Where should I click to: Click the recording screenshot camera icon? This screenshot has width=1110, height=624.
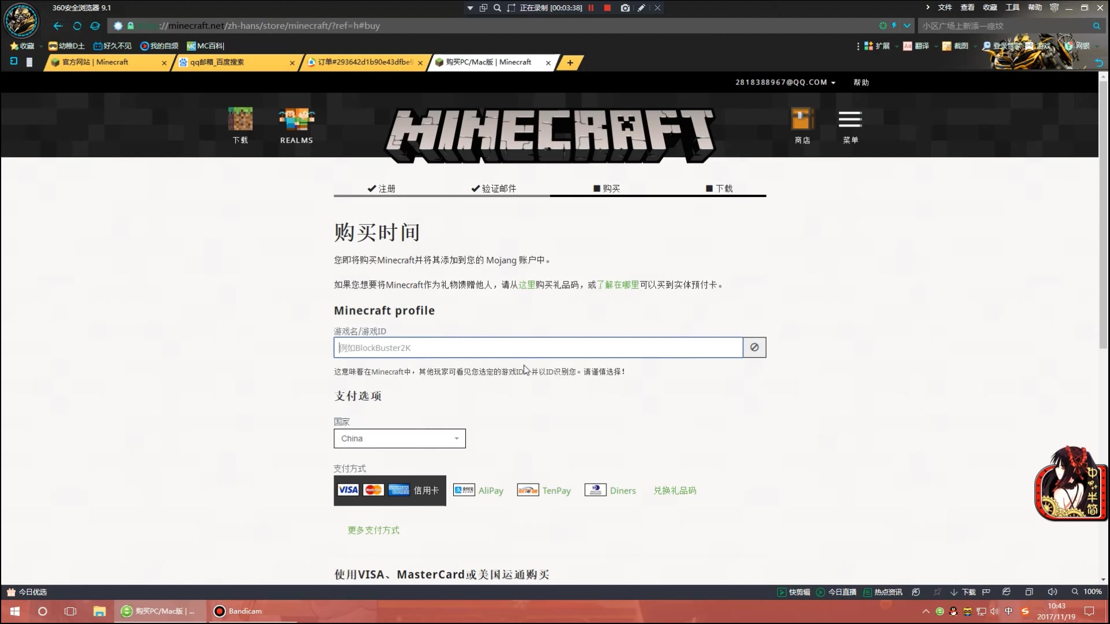(625, 8)
